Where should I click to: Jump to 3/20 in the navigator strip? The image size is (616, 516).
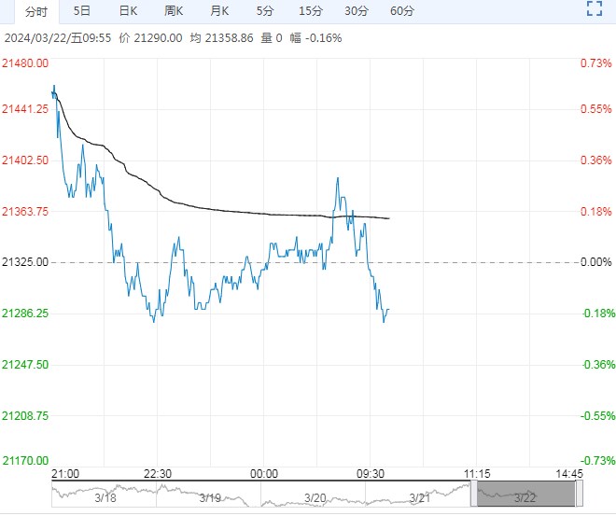315,498
